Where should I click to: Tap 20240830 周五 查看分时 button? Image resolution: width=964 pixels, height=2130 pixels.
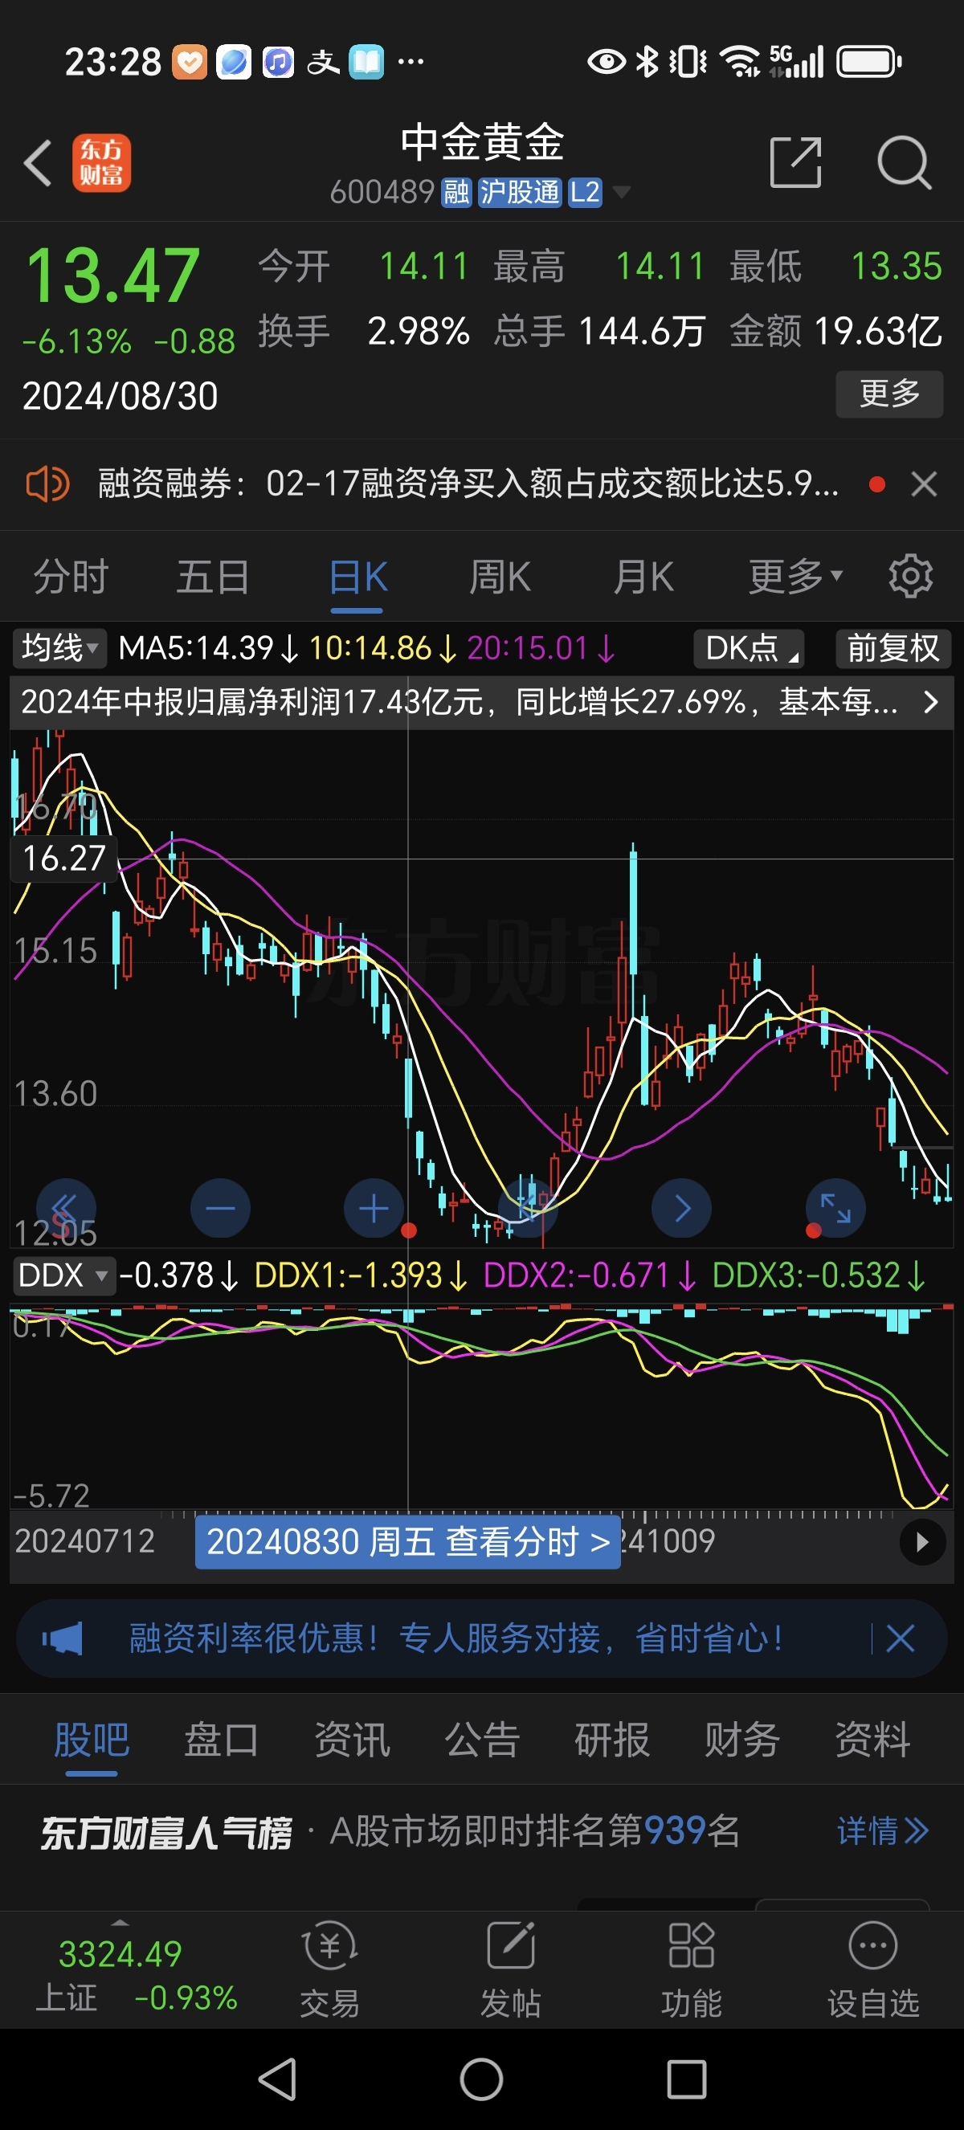click(407, 1542)
